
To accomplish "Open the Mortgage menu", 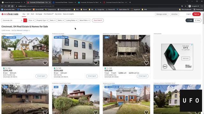I will pyautogui.click(x=39, y=14).
